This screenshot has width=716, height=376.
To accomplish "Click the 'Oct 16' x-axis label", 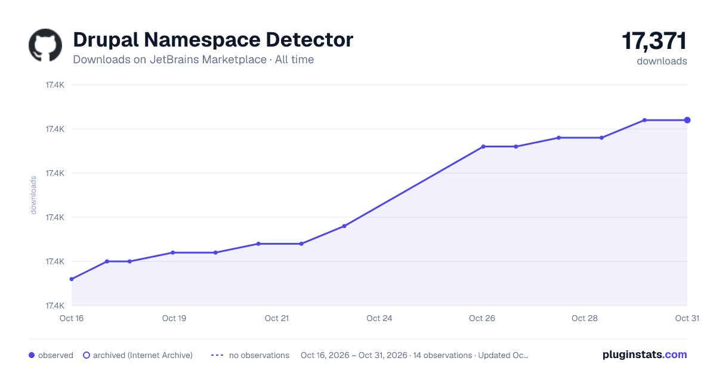I will 72,318.
